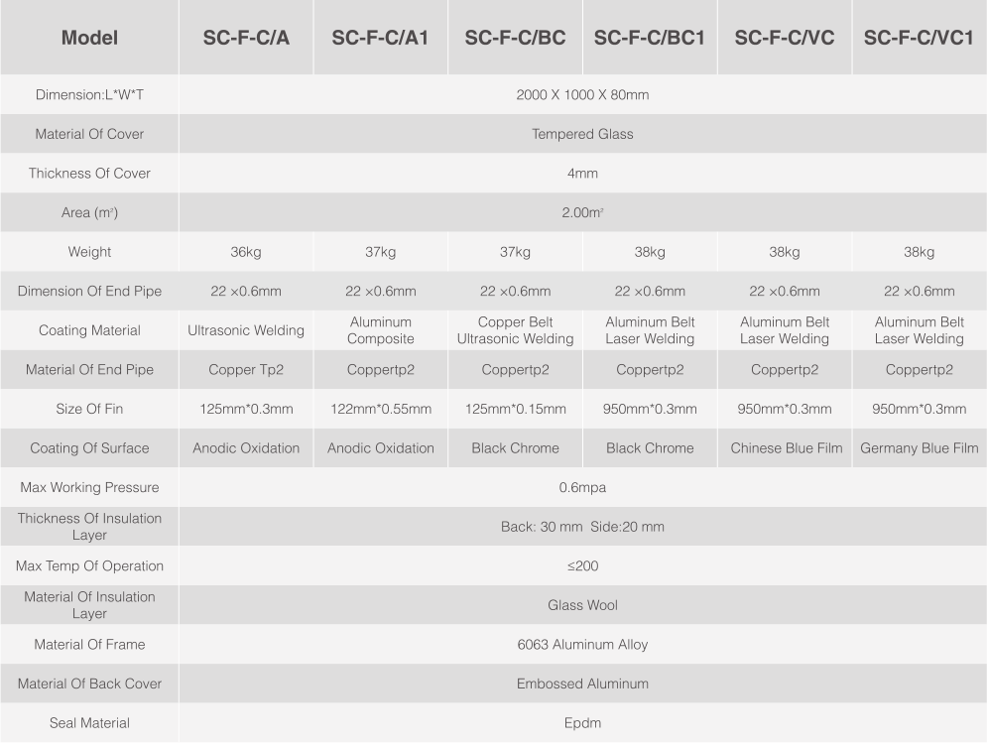Image resolution: width=988 pixels, height=748 pixels.
Task: Select the Copper Tp2 cell
Action: point(246,369)
